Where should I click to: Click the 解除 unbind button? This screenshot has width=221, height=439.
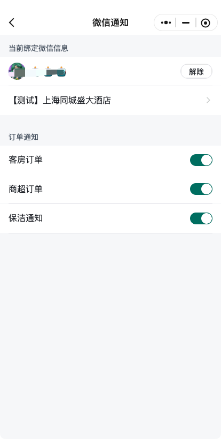pos(196,71)
